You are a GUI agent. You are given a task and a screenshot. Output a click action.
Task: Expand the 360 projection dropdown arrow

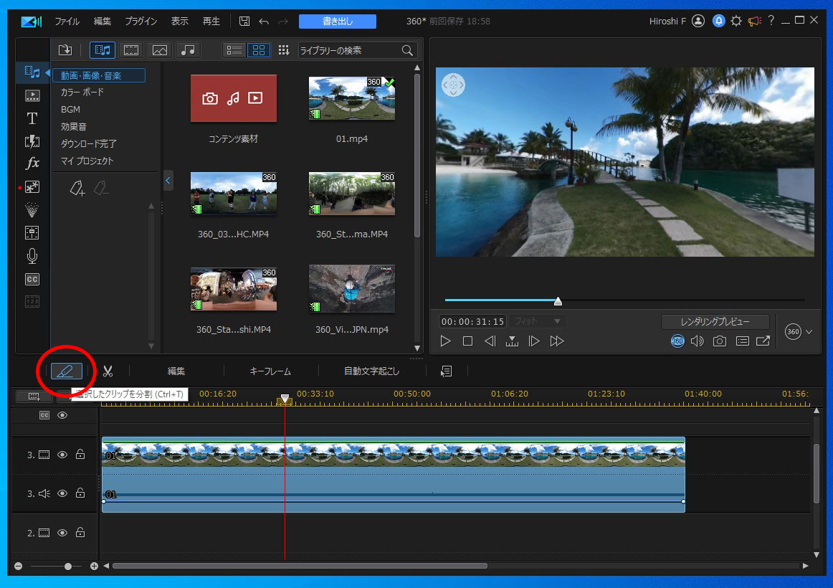pos(809,332)
